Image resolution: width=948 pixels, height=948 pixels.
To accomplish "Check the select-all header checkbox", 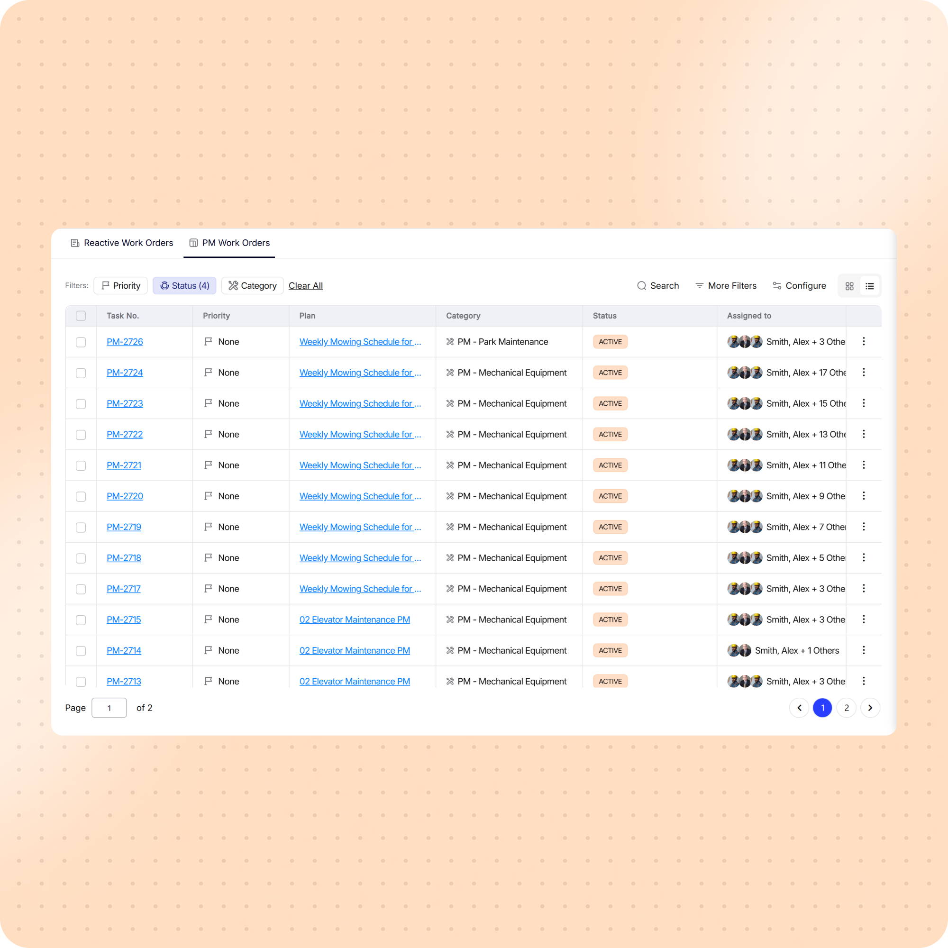I will click(81, 316).
